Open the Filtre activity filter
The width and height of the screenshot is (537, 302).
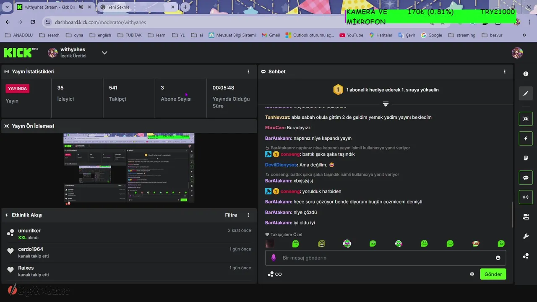(x=231, y=215)
